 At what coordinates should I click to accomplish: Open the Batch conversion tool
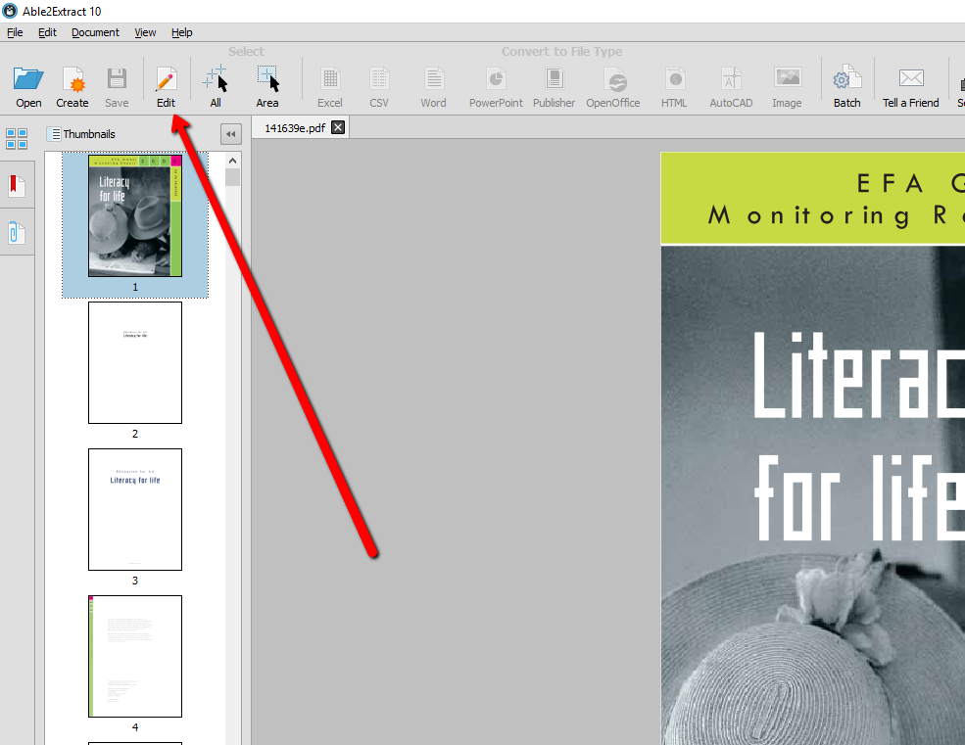tap(846, 86)
